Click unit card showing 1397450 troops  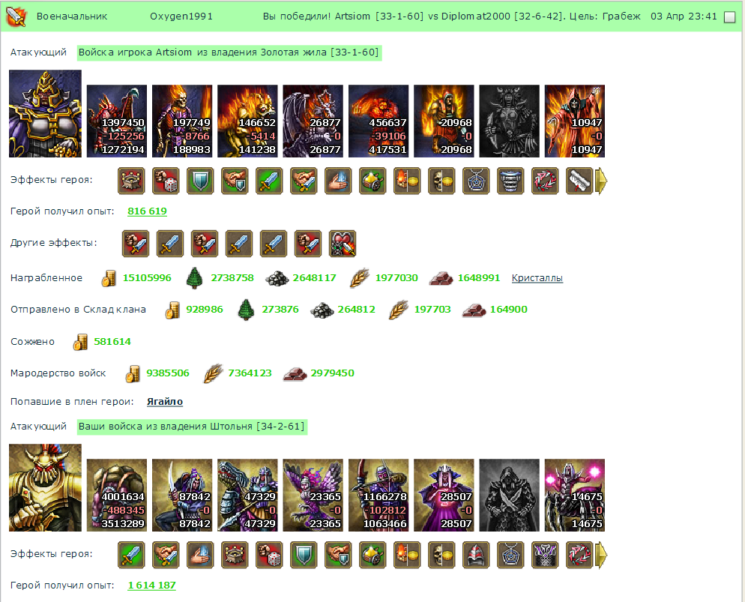117,121
